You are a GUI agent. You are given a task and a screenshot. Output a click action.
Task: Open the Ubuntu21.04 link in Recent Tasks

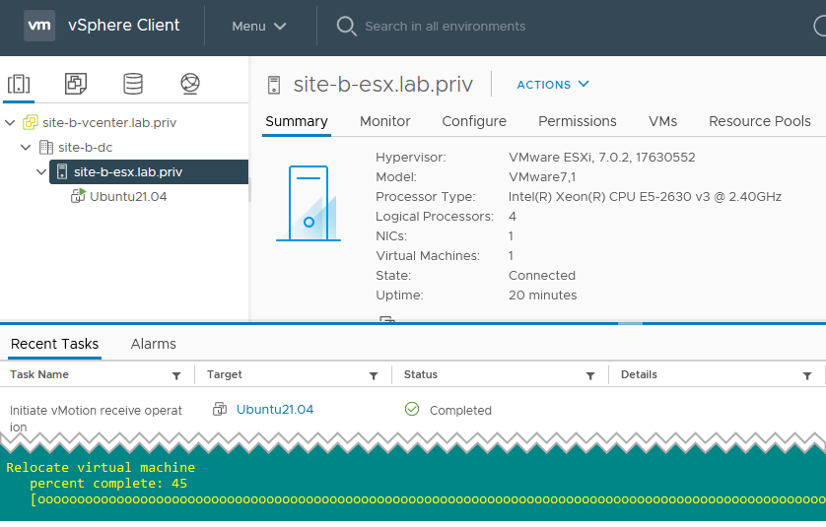275,409
